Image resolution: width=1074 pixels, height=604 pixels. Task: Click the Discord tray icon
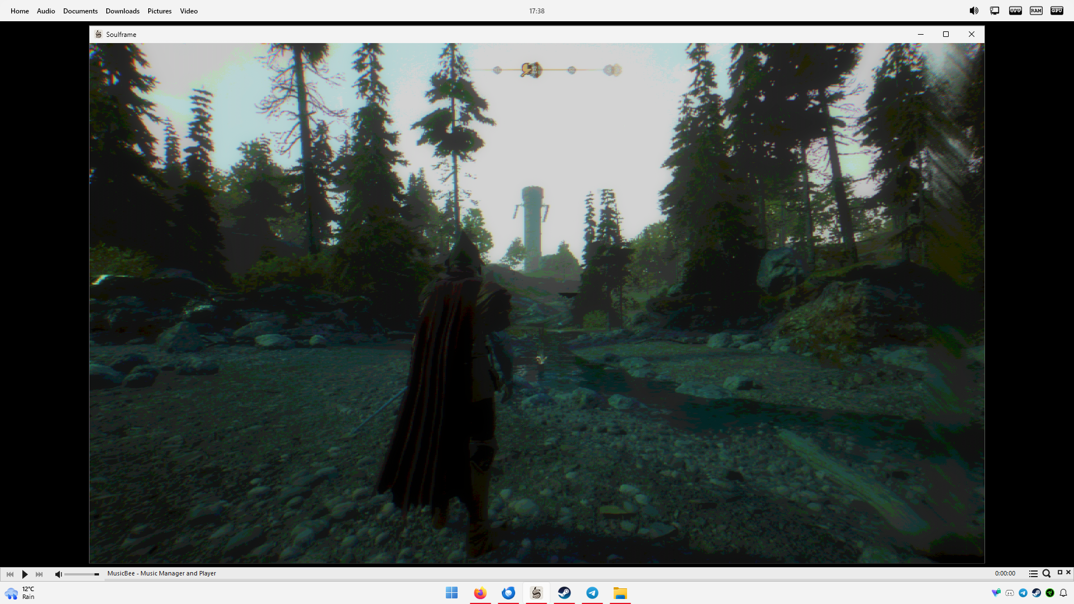pos(1010,593)
